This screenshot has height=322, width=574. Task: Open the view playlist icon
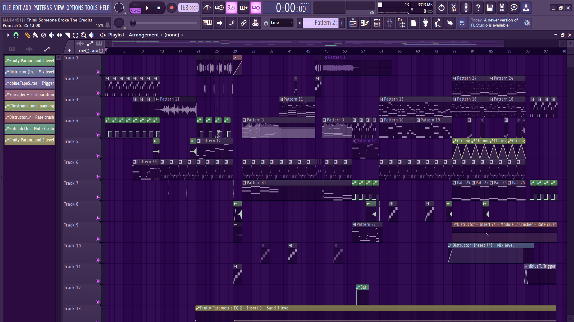353,23
